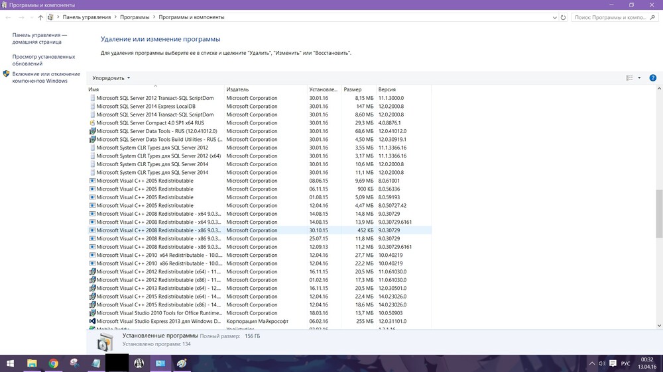The width and height of the screenshot is (663, 372).
Task: Open the view options dropdown arrow
Action: [639, 77]
